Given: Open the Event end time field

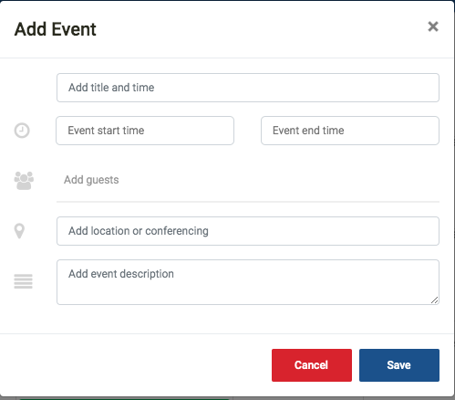Looking at the screenshot, I should point(350,131).
